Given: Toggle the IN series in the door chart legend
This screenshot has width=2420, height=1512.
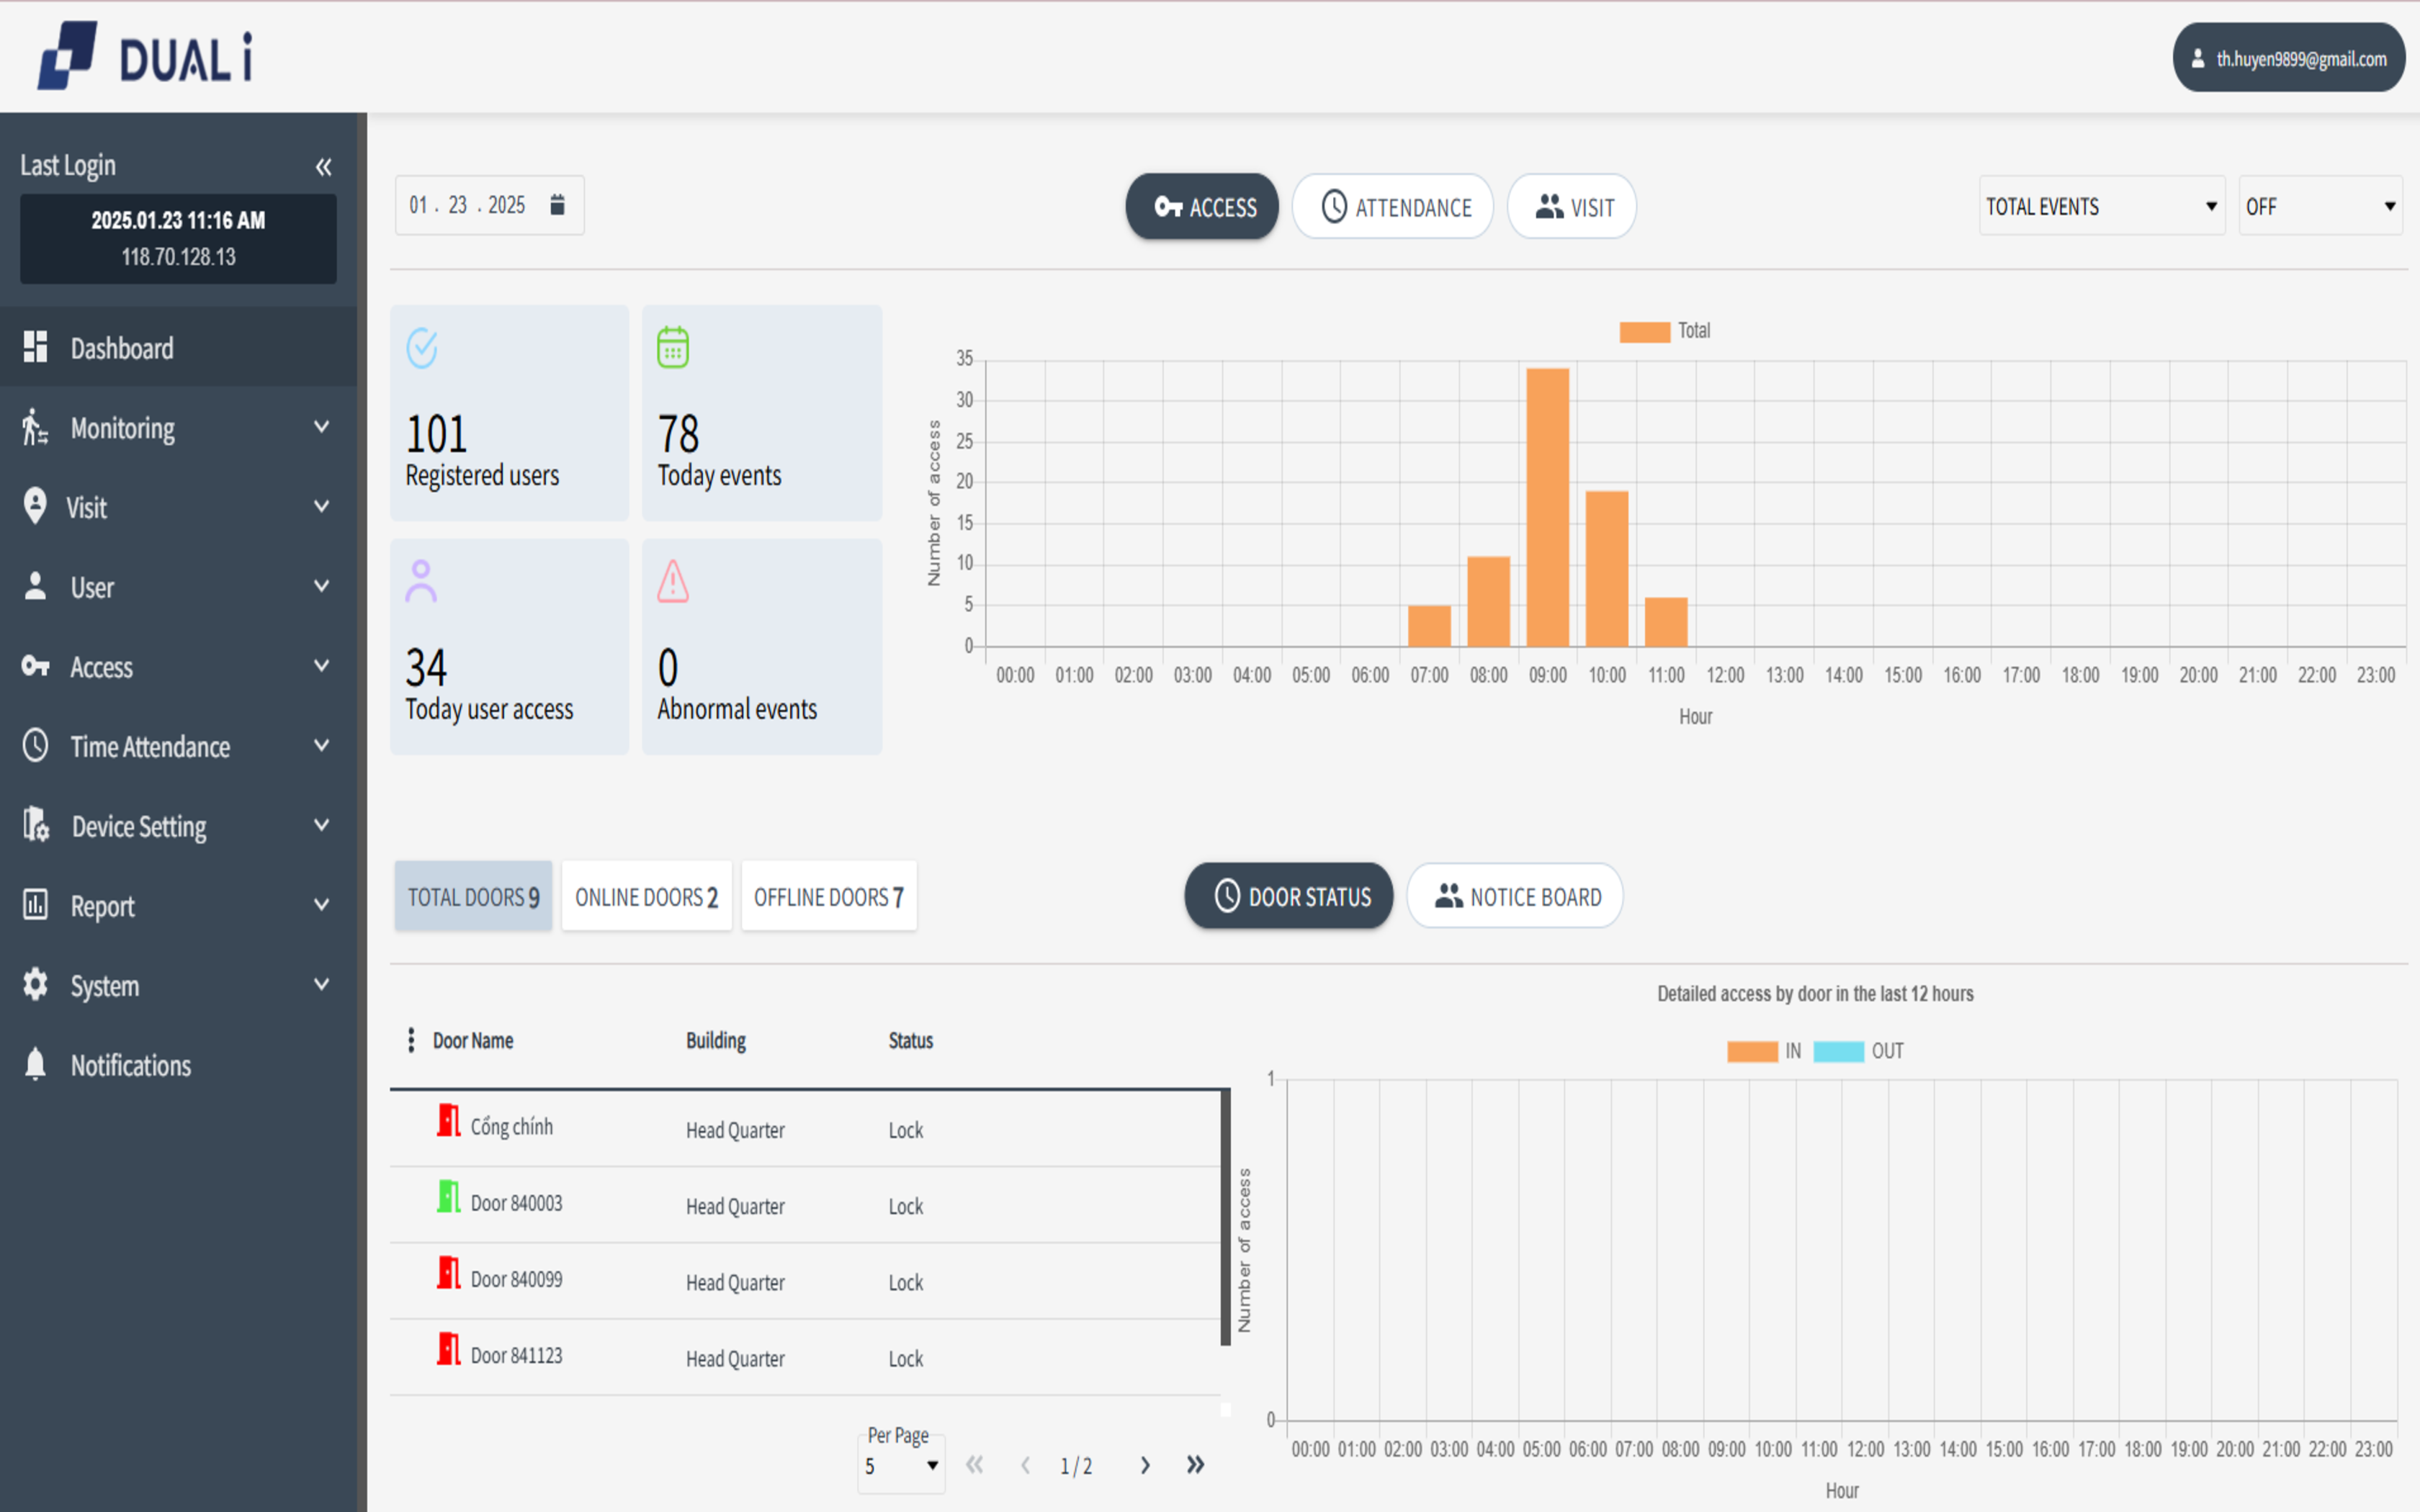Looking at the screenshot, I should [1764, 1051].
